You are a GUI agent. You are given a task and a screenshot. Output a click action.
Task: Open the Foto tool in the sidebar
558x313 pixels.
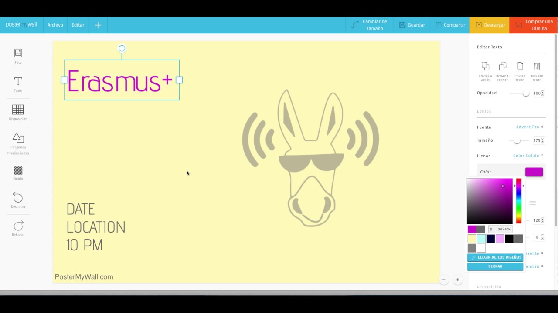[18, 56]
